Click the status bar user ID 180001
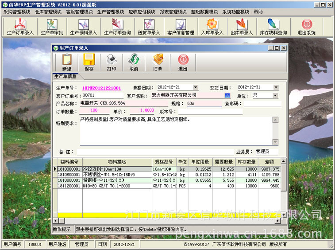335x250 pixels. click(x=35, y=244)
